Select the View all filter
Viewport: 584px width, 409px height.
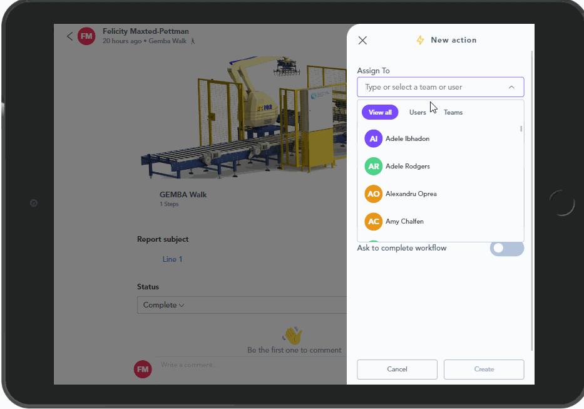[x=380, y=113]
